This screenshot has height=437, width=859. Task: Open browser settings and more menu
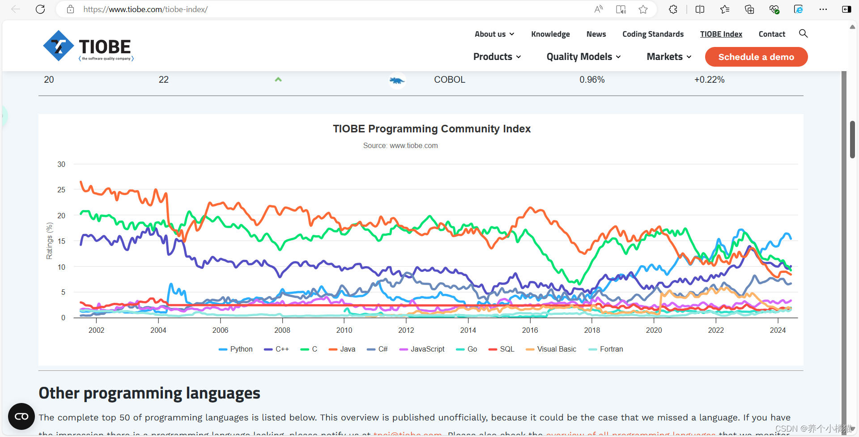pos(823,9)
